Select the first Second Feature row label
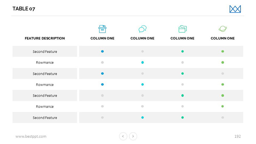256x144 pixels. 45,52
